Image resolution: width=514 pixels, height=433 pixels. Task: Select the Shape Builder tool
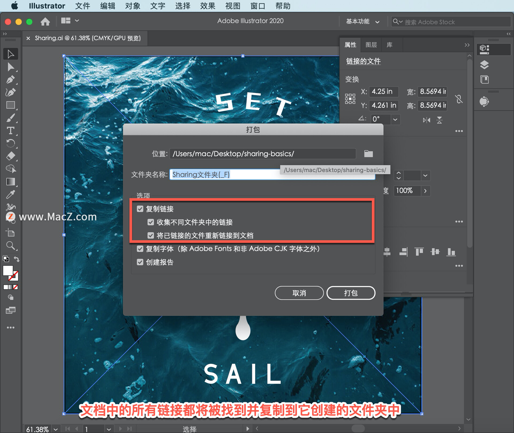[x=11, y=169]
